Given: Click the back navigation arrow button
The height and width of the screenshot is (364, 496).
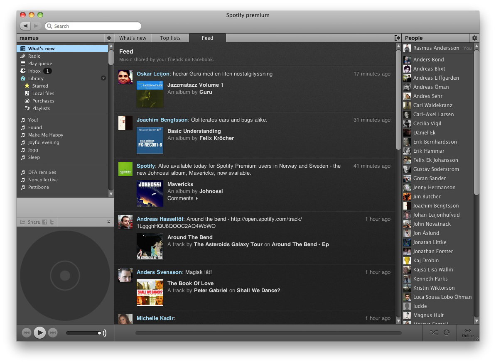Looking at the screenshot, I should [26, 26].
